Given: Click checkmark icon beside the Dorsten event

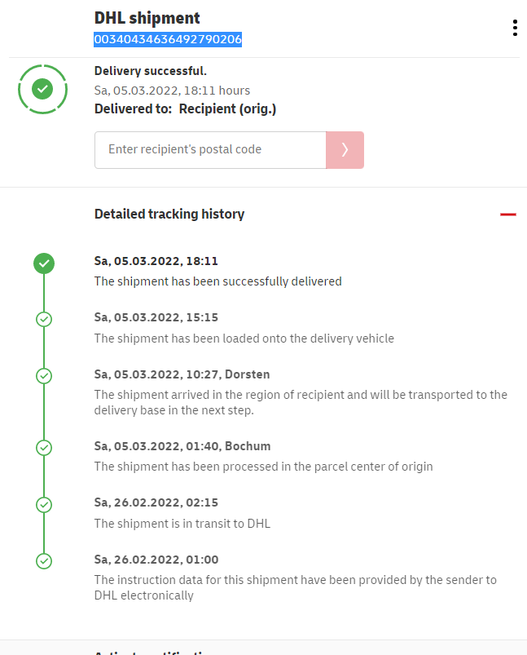Looking at the screenshot, I should (x=44, y=376).
